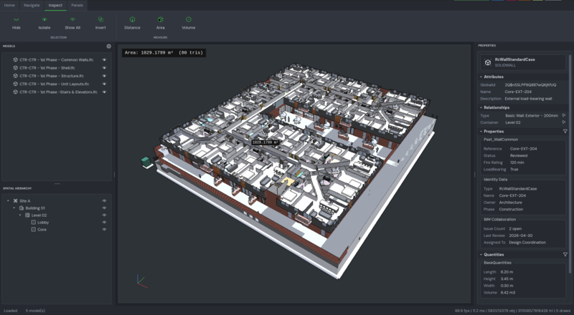This screenshot has width=574, height=315.
Task: Click the Show All tool
Action: tap(72, 23)
